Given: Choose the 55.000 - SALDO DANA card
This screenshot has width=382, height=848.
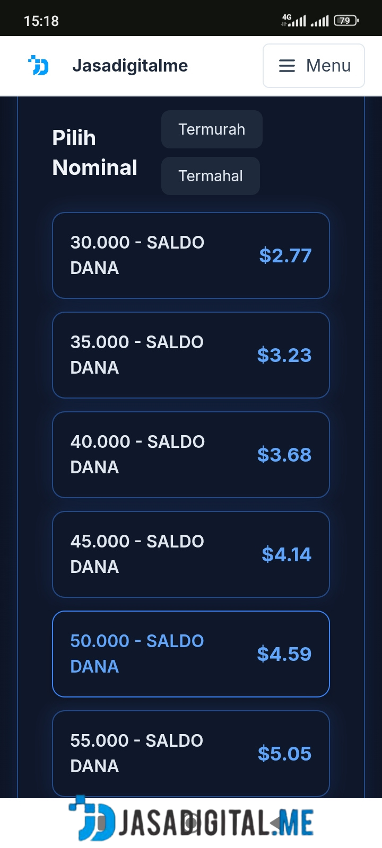Looking at the screenshot, I should coord(191,754).
